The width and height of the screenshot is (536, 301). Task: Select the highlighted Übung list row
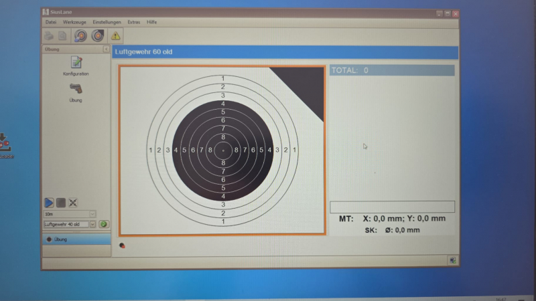[76, 239]
